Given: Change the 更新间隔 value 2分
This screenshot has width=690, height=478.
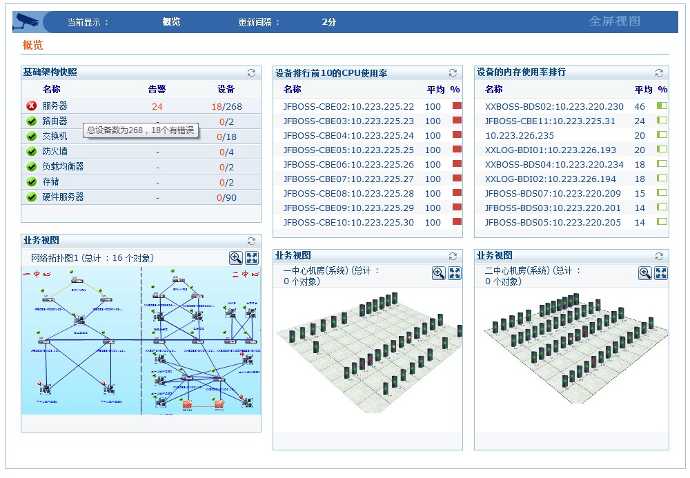Looking at the screenshot, I should click(329, 22).
